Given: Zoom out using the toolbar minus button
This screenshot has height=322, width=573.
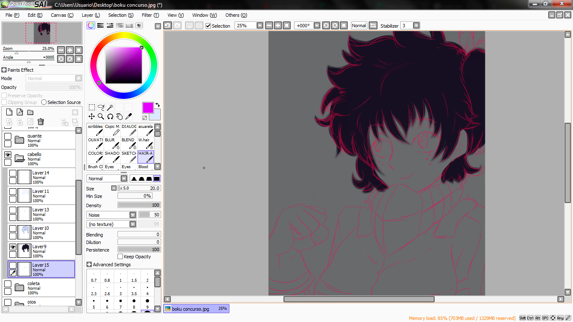Looking at the screenshot, I should pyautogui.click(x=269, y=26).
